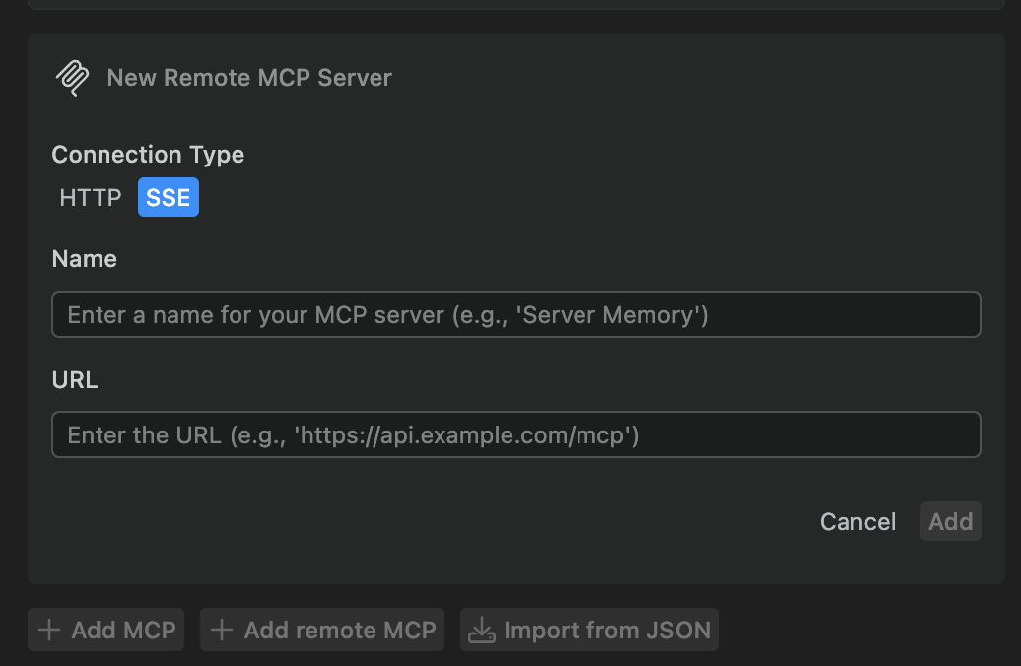Cancel the new remote server form
The height and width of the screenshot is (666, 1021).
pyautogui.click(x=857, y=521)
